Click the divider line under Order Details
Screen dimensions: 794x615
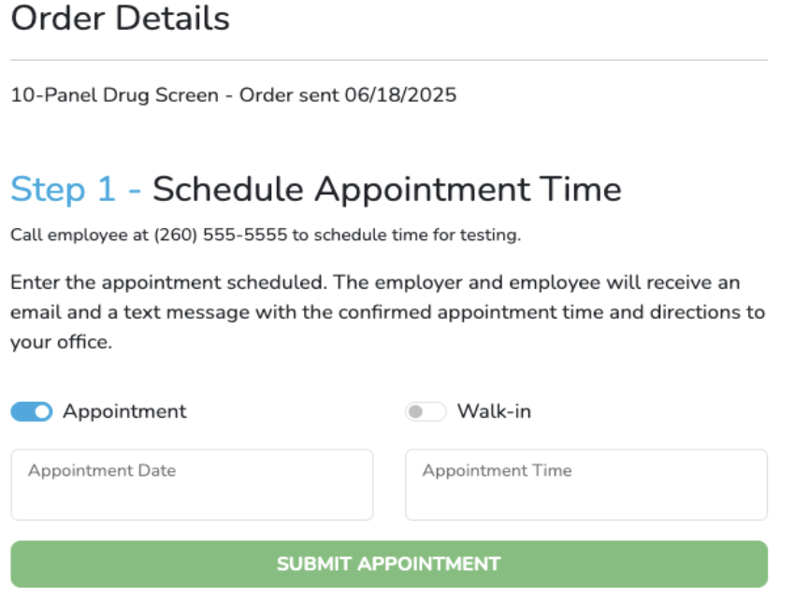pos(389,61)
